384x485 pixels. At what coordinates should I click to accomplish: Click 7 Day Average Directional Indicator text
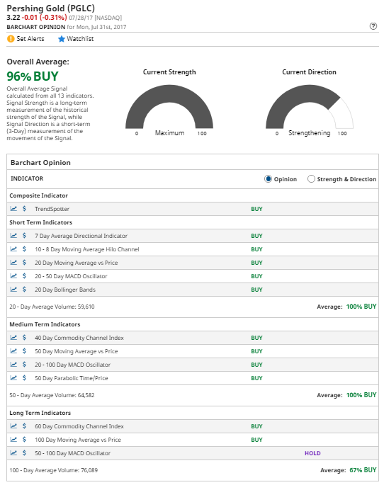(x=81, y=236)
